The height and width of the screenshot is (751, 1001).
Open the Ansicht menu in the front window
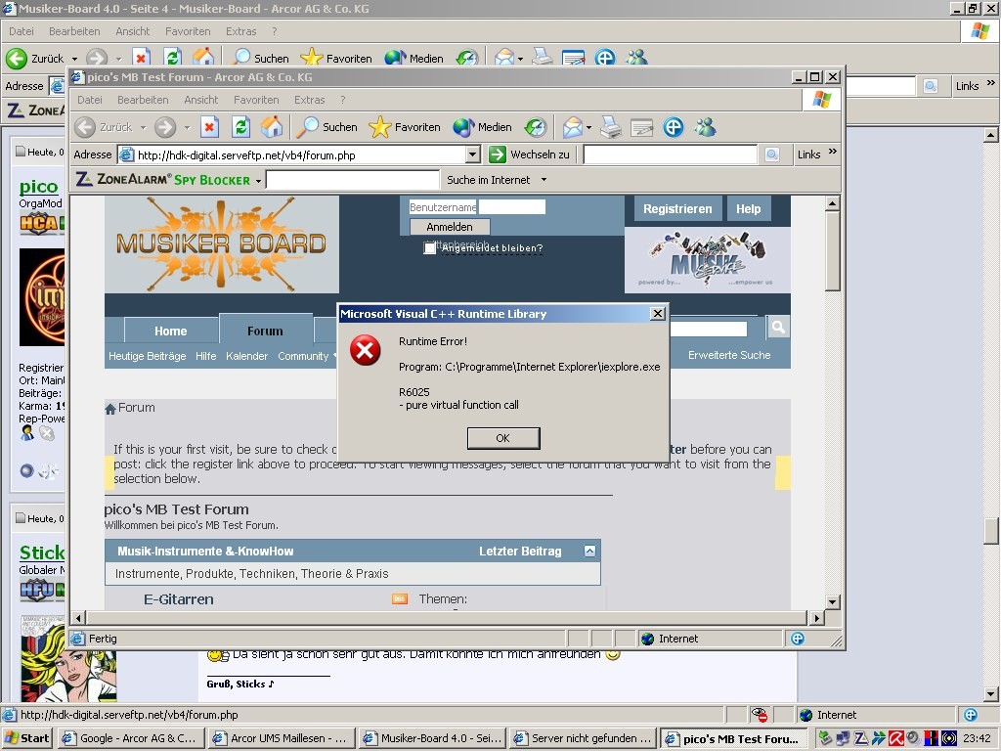(x=201, y=100)
